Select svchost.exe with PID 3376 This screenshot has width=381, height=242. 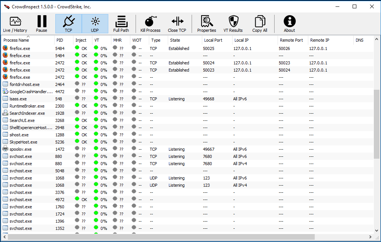[187, 192]
